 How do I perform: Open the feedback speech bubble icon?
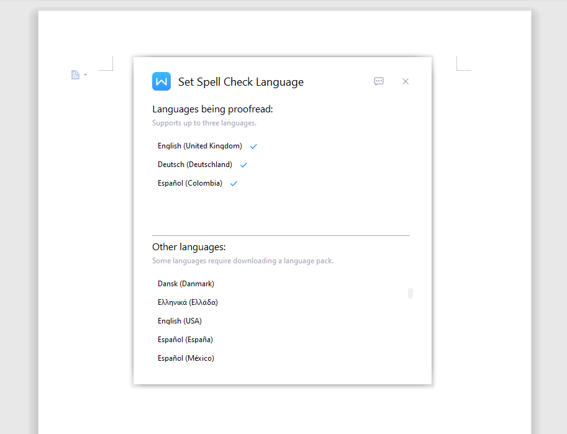(x=379, y=81)
